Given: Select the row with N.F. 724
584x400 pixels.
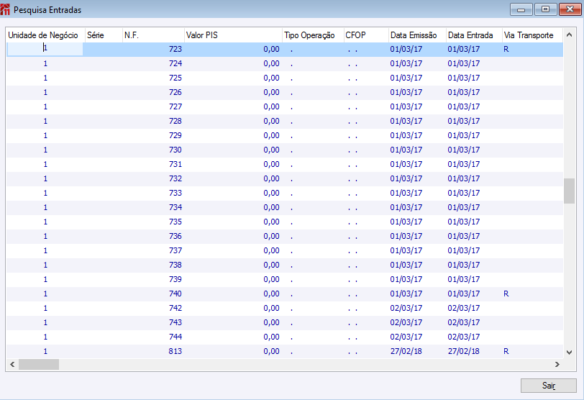Looking at the screenshot, I should 285,64.
